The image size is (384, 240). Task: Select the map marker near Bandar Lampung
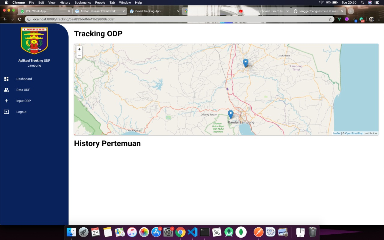231,114
